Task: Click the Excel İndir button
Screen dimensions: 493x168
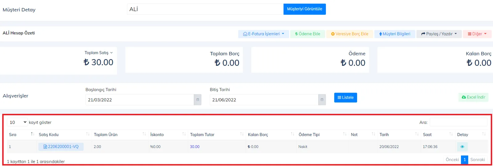Action: click(473, 97)
